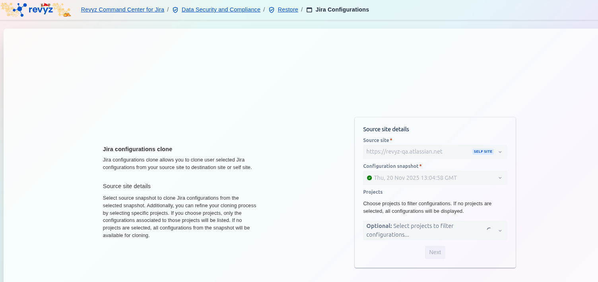Click the shield icon beside Restore
The image size is (598, 282).
coord(272,10)
